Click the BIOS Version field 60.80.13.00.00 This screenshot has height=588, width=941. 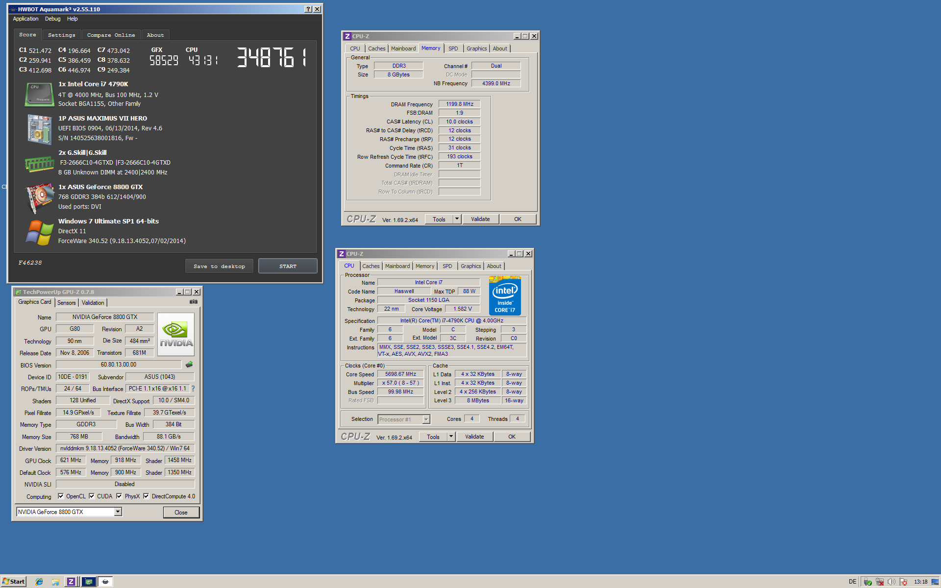click(x=119, y=365)
